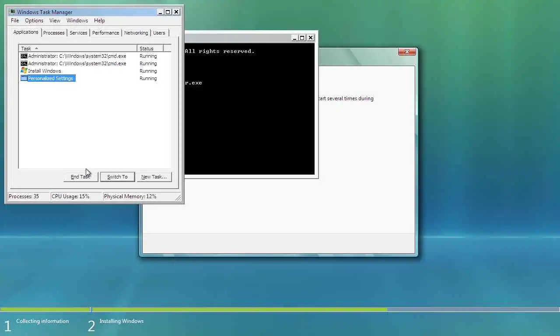Click the first cmd.exe task icon
Viewport: 560px width, 336px height.
(24, 56)
